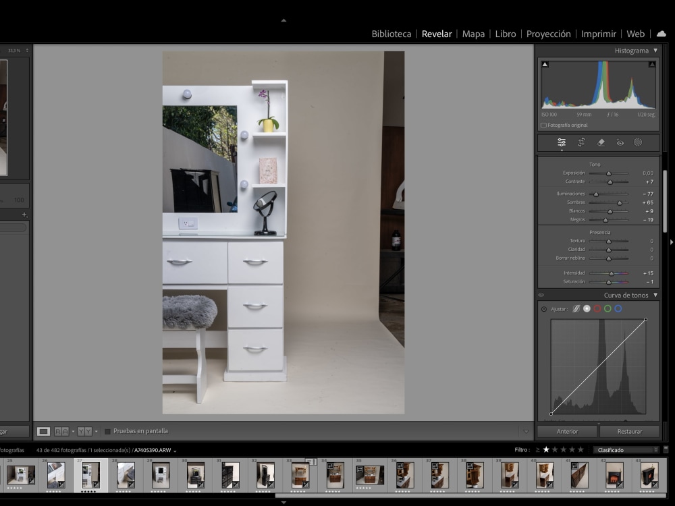675x506 pixels.
Task: Switch to reference YY view
Action: click(x=84, y=431)
